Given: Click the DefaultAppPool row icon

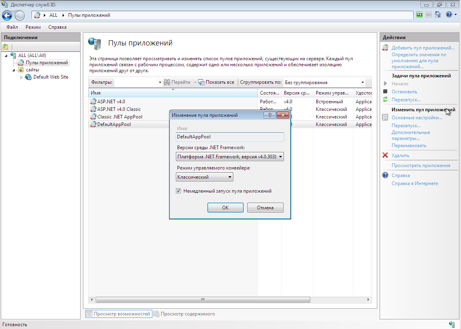Looking at the screenshot, I should click(x=93, y=124).
